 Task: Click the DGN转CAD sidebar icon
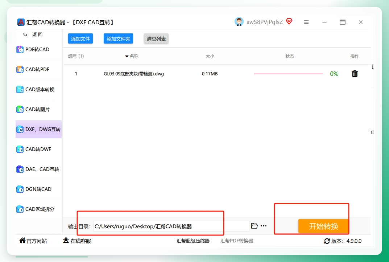(20, 189)
